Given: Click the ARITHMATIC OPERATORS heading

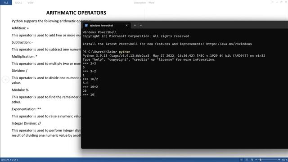Looking at the screenshot, I should (x=76, y=13).
